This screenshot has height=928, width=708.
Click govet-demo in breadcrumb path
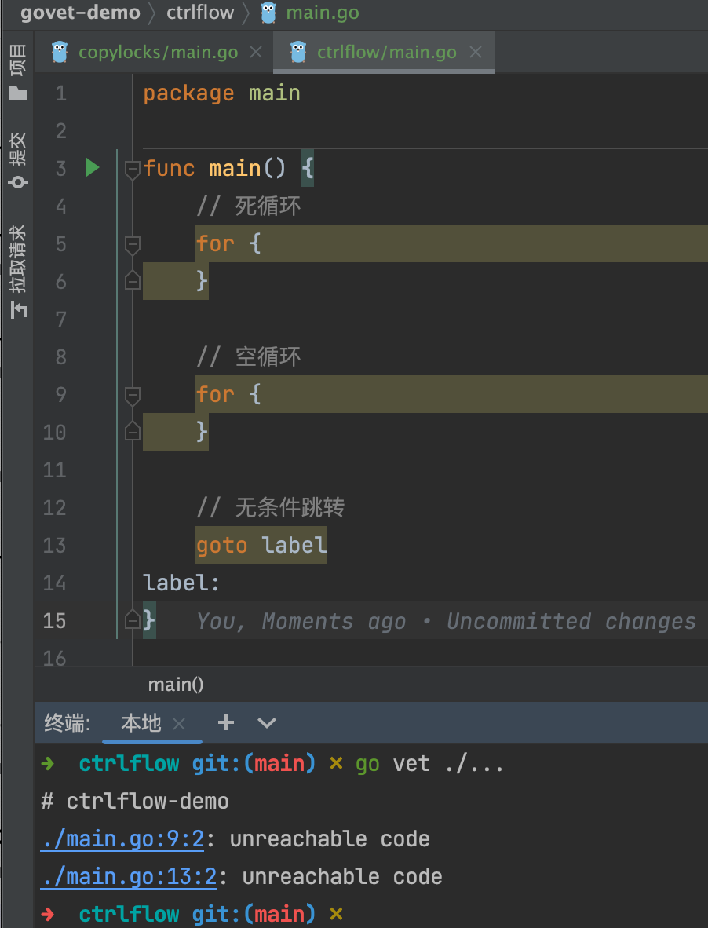(x=80, y=13)
